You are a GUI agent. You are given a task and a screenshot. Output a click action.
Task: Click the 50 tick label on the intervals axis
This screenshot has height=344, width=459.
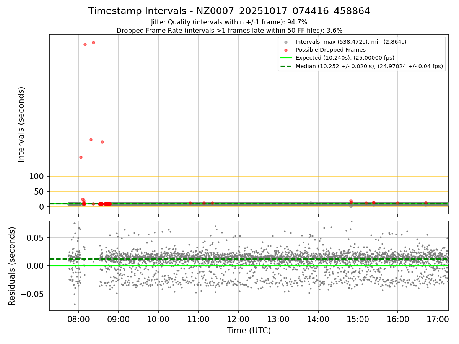pyautogui.click(x=39, y=192)
